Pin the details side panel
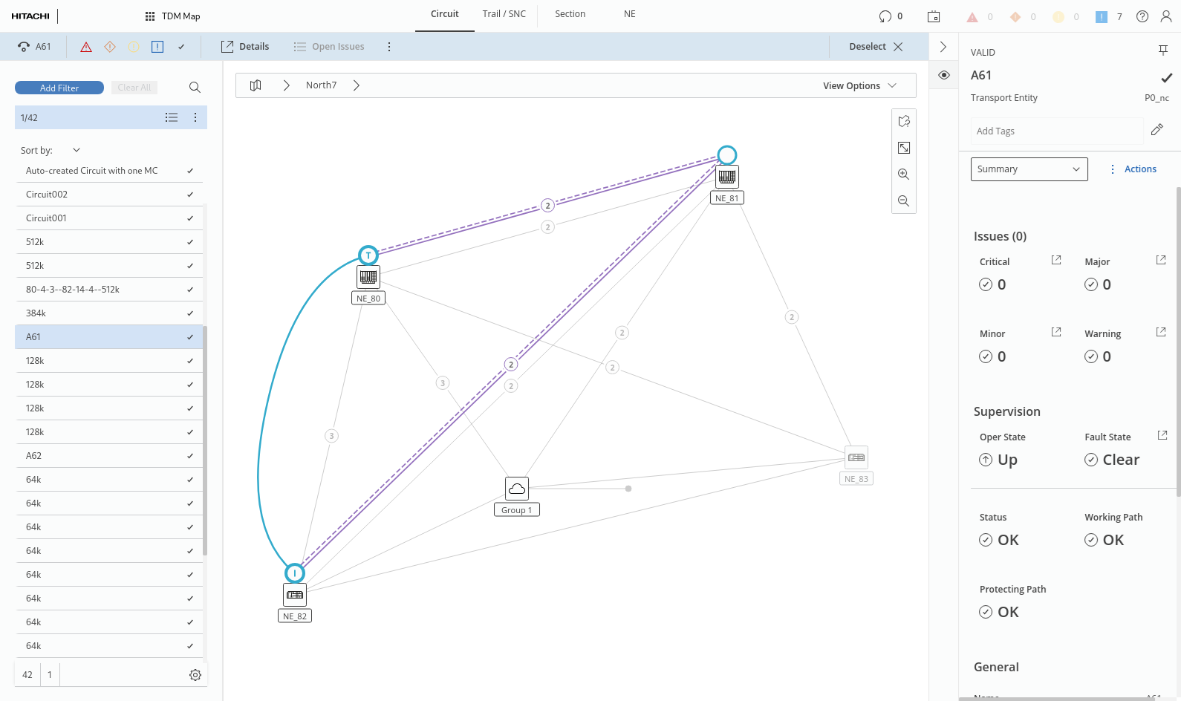Image resolution: width=1181 pixels, height=701 pixels. (x=1162, y=50)
